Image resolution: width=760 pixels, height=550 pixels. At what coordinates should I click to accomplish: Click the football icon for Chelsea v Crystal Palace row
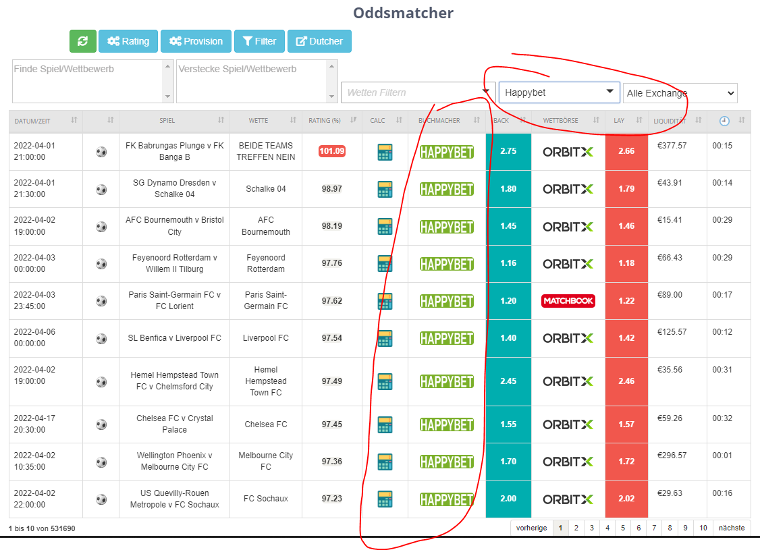point(101,424)
